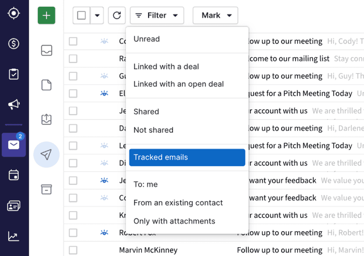Click eye icon on Di account row

click(x=104, y=163)
